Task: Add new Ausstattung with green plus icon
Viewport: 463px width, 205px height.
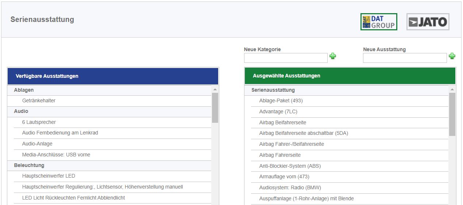Action: (x=452, y=56)
